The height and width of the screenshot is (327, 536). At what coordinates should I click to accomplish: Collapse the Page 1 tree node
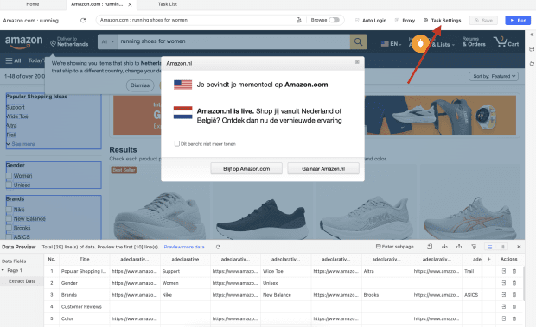pyautogui.click(x=3, y=270)
